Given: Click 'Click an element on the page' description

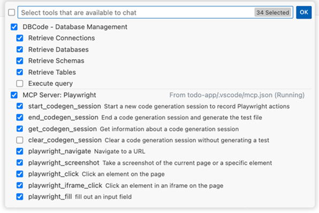Looking at the screenshot, I should click(123, 174).
